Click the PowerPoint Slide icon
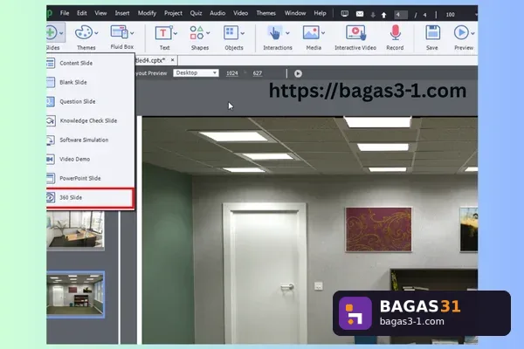The width and height of the screenshot is (524, 349). 51,178
